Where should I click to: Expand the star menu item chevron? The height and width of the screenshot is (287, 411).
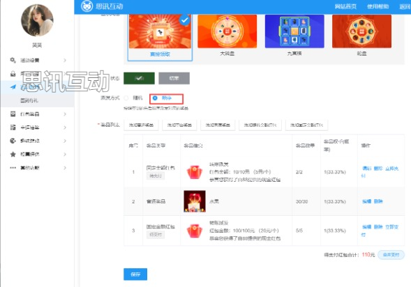click(65, 154)
